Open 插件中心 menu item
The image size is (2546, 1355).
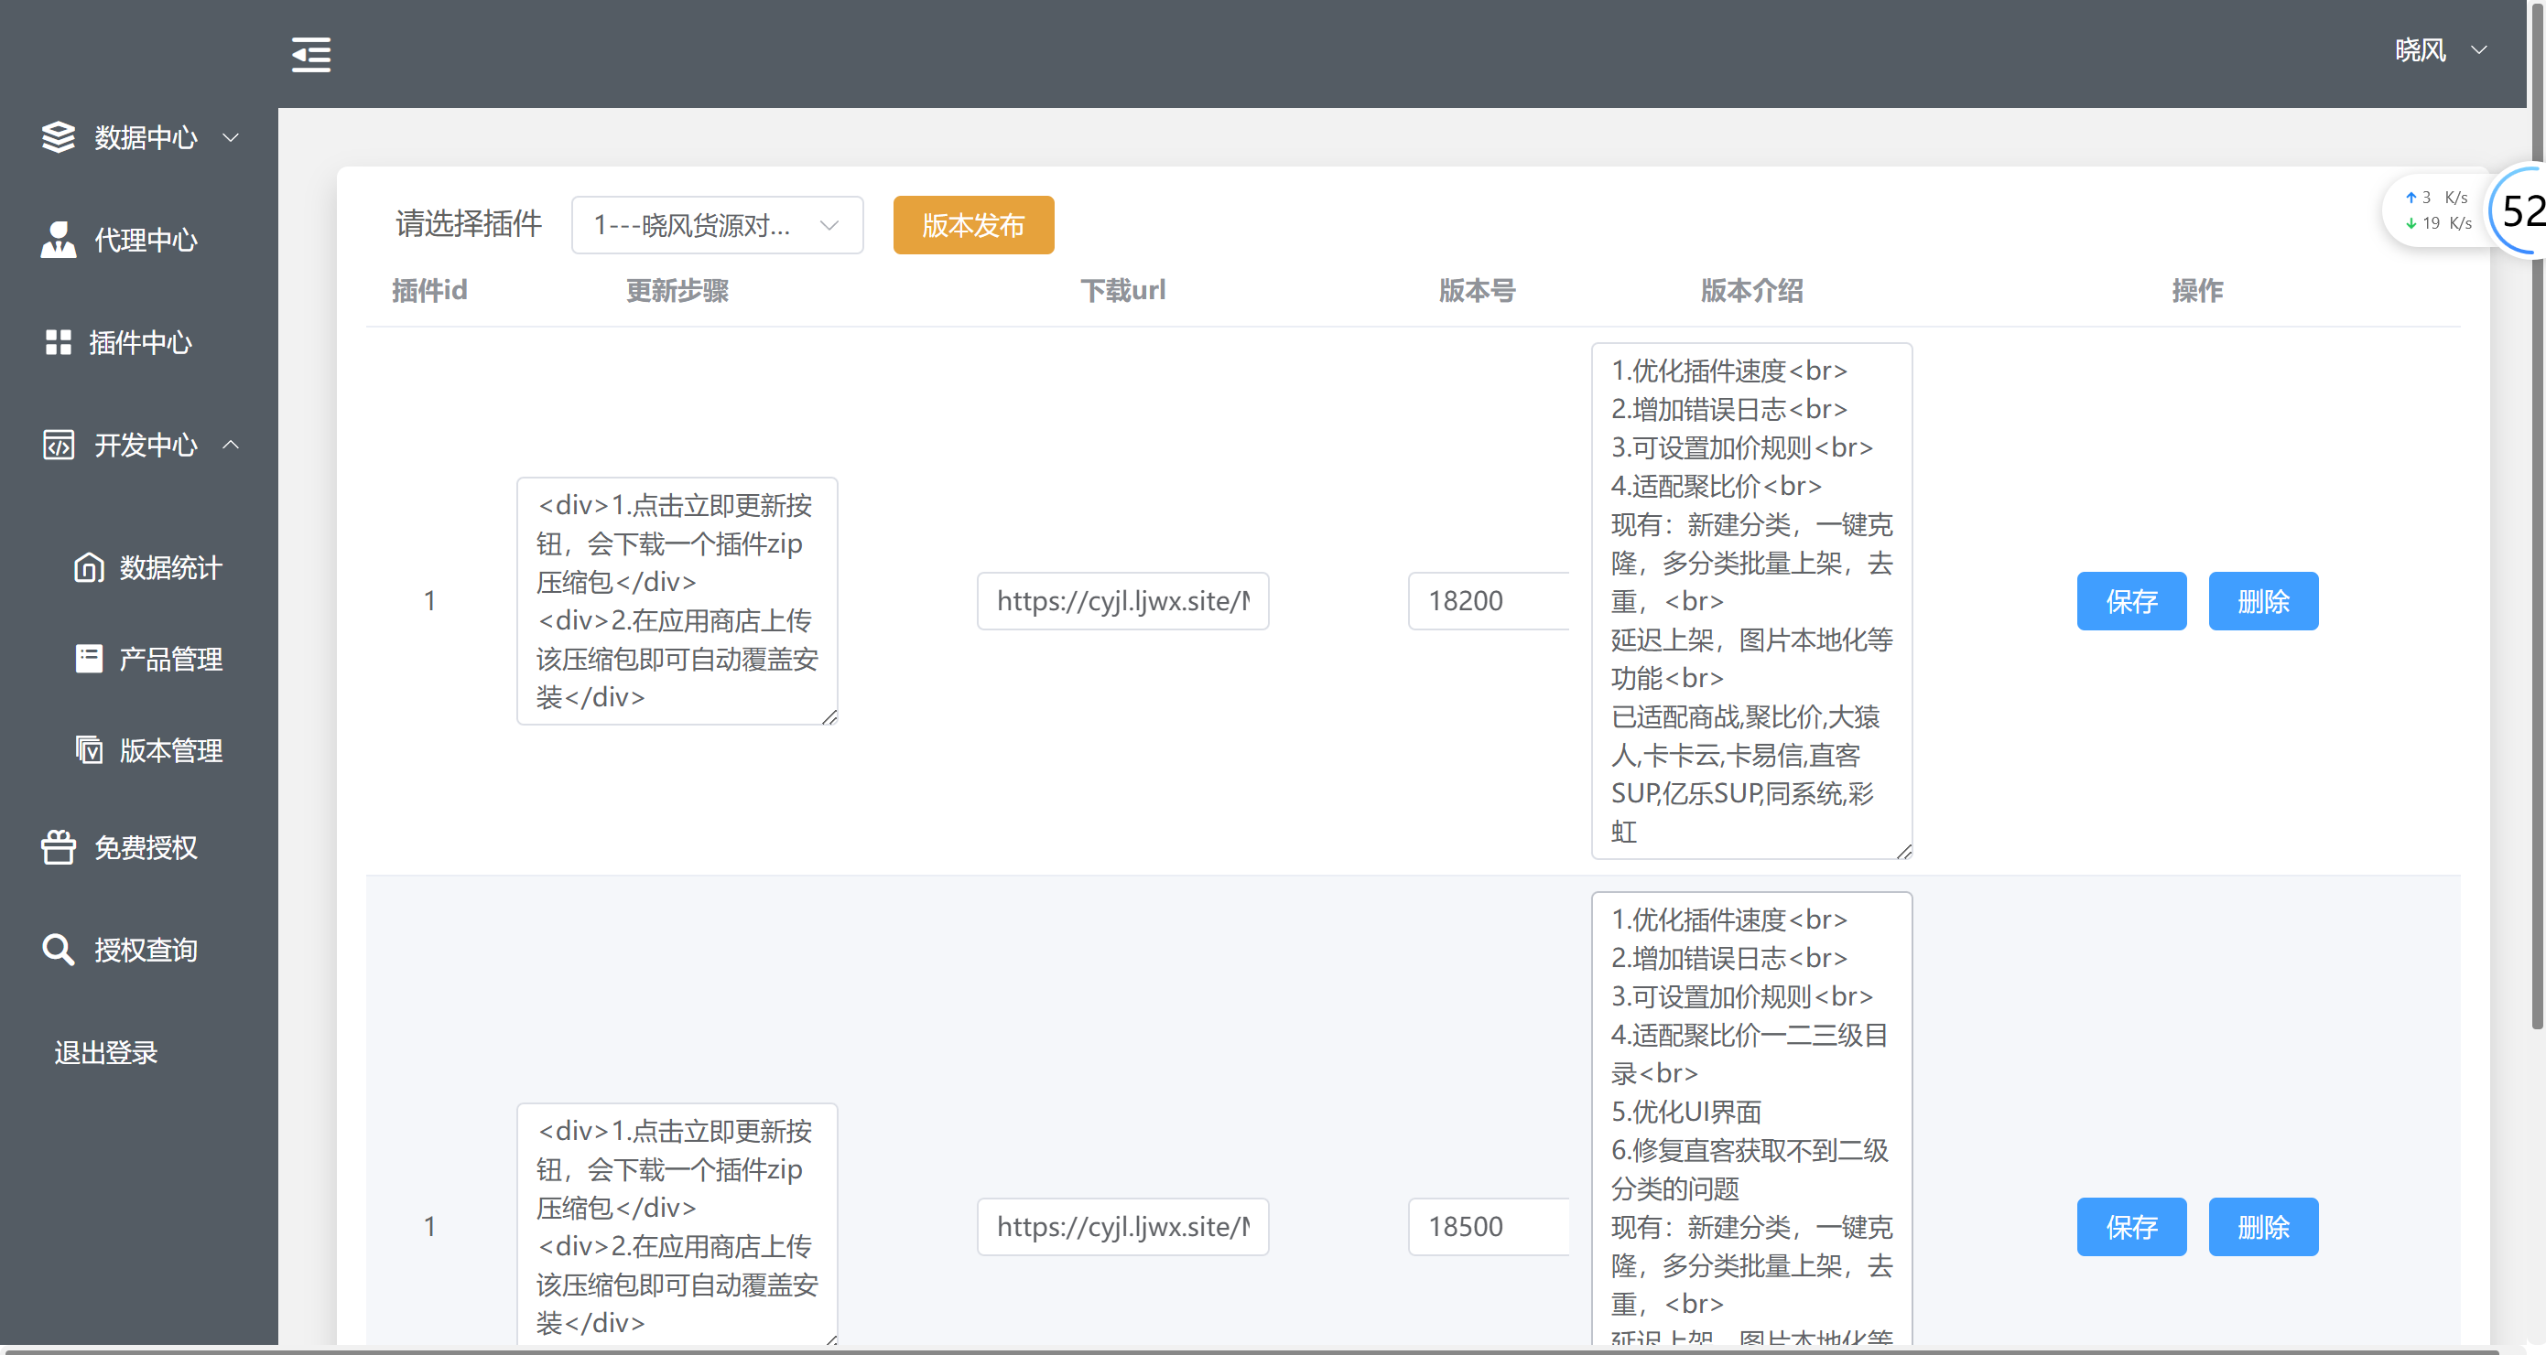140,343
